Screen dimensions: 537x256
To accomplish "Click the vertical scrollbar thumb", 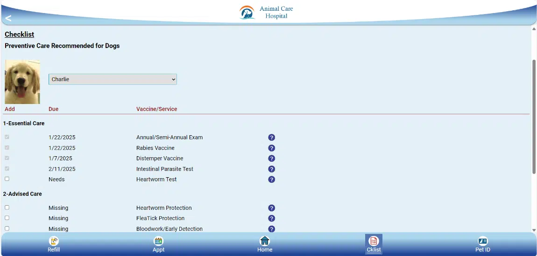I will click(534, 117).
